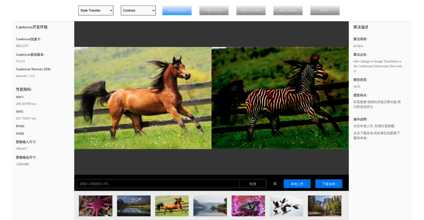The image size is (424, 220).
Task: Open the Style Transfer dropdown
Action: pyautogui.click(x=96, y=10)
